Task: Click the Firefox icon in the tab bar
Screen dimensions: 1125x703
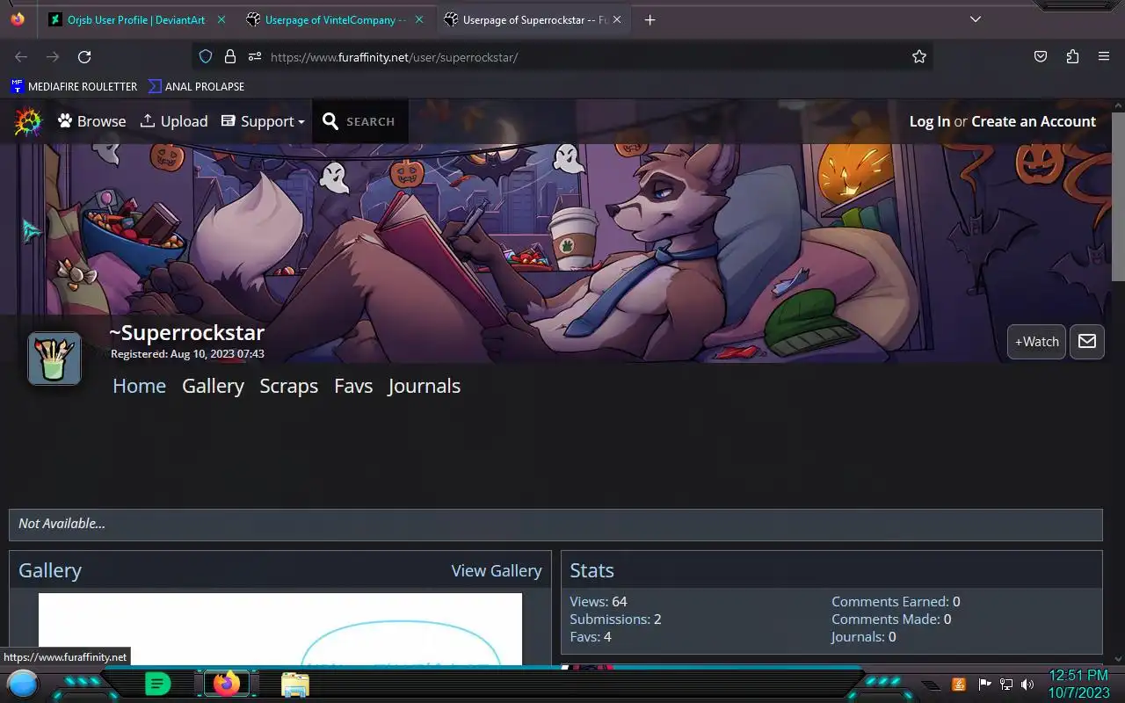Action: point(18,19)
